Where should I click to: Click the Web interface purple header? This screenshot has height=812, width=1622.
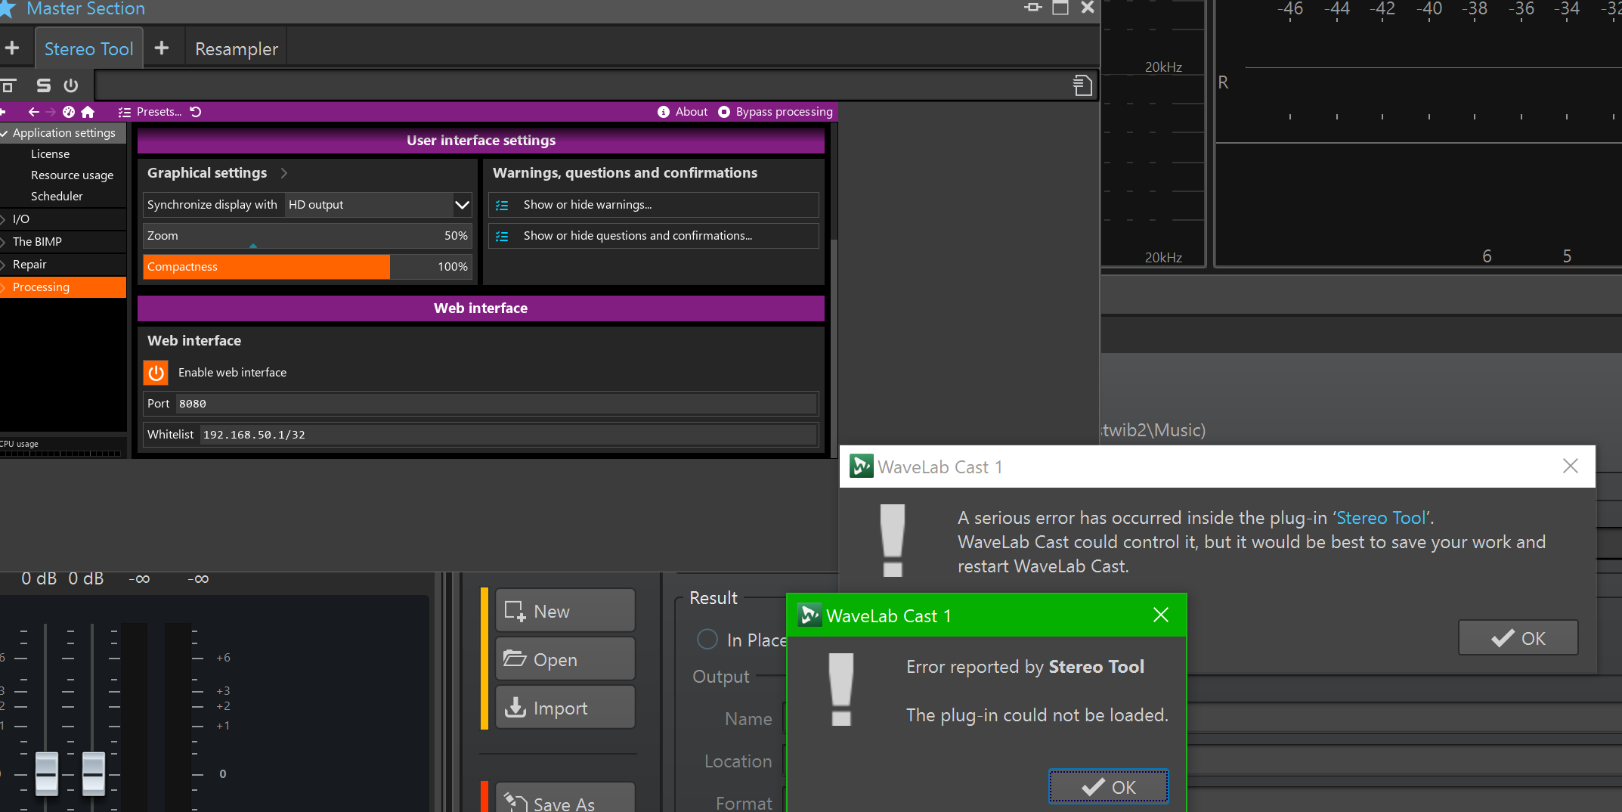[481, 308]
